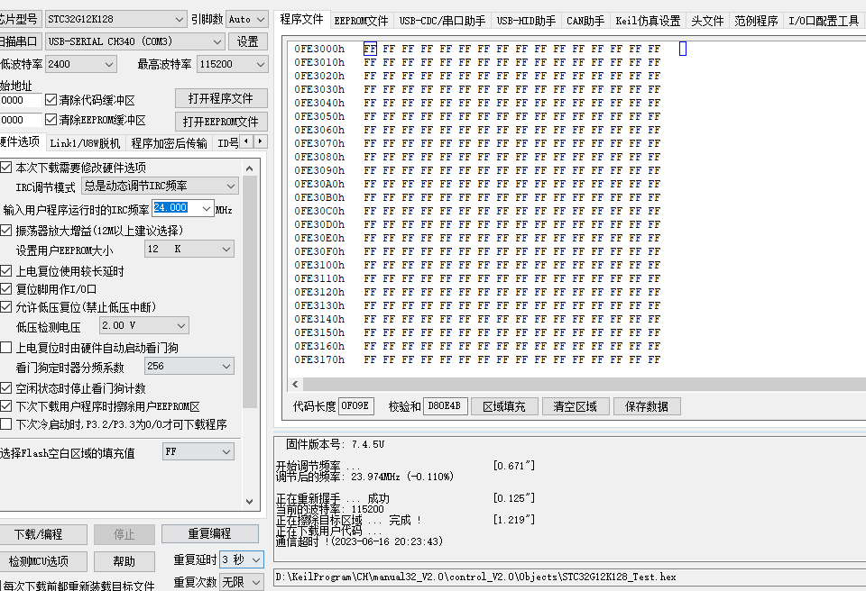
Task: Open pin count Auto dropdown
Action: click(x=247, y=19)
